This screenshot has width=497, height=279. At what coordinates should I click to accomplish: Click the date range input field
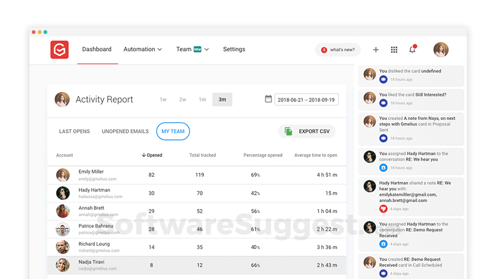(307, 100)
